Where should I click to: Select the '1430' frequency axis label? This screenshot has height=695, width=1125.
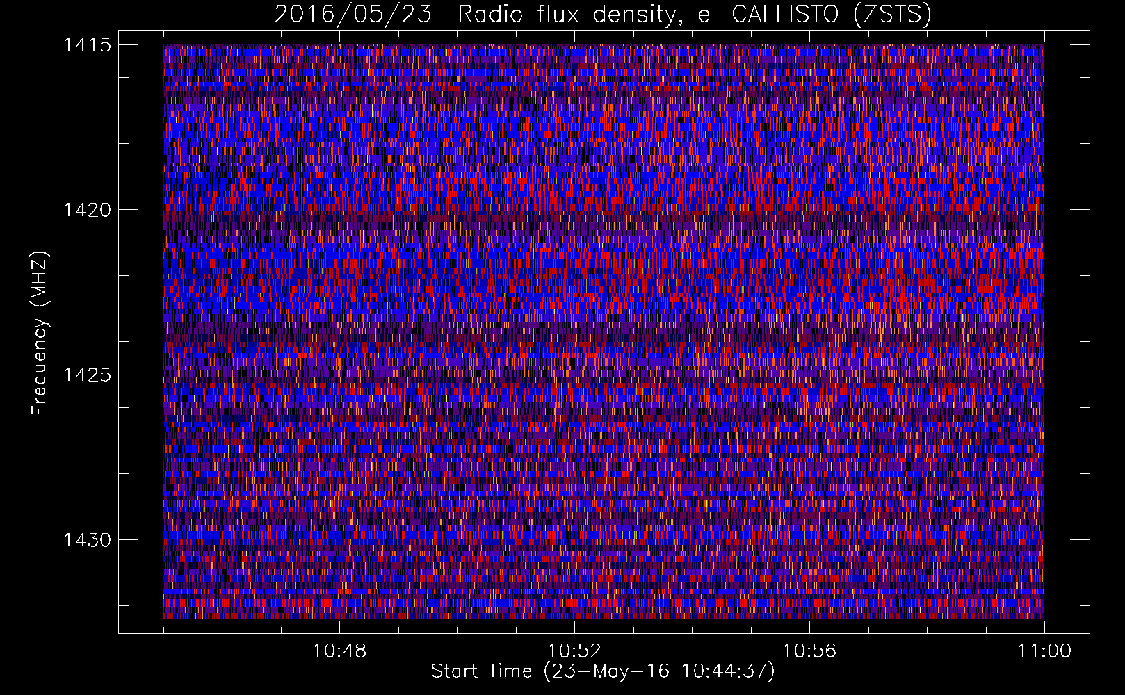(87, 540)
